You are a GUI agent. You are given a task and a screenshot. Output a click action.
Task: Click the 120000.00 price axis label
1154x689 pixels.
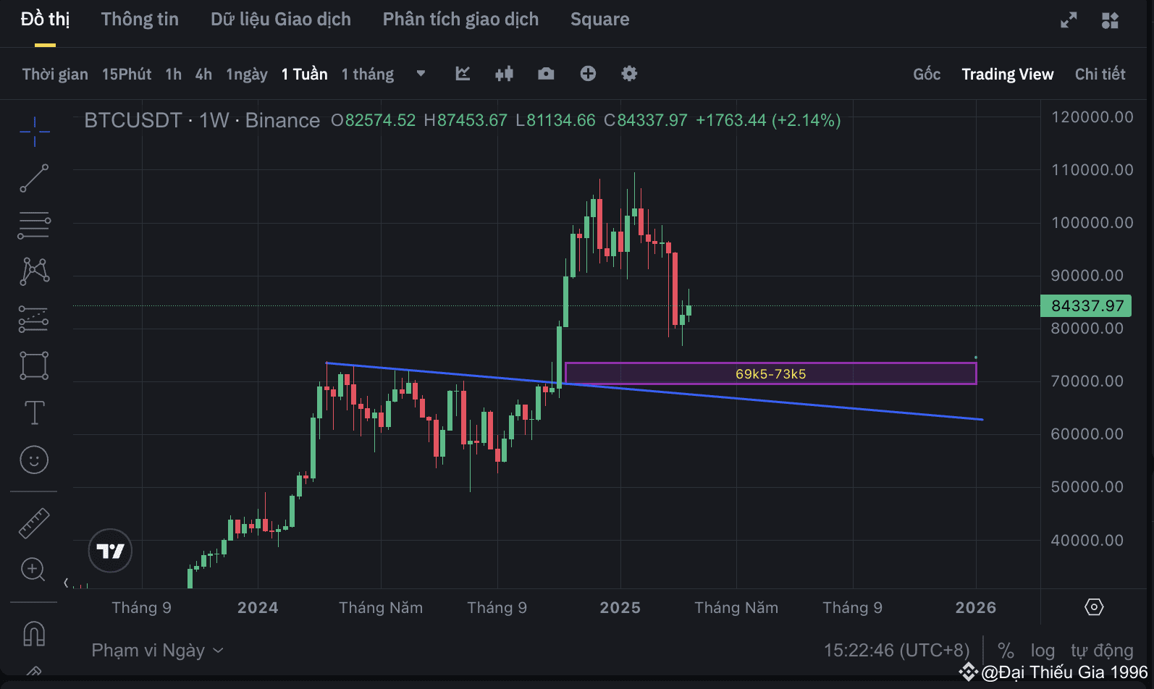coord(1092,117)
